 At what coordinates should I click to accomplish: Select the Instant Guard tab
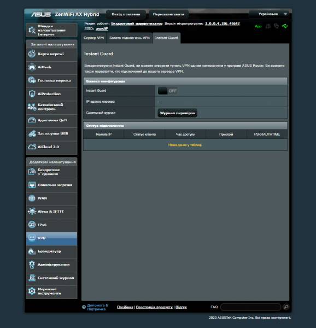pos(166,38)
